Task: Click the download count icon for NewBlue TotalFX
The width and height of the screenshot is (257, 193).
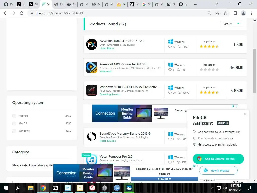Action: (x=179, y=46)
